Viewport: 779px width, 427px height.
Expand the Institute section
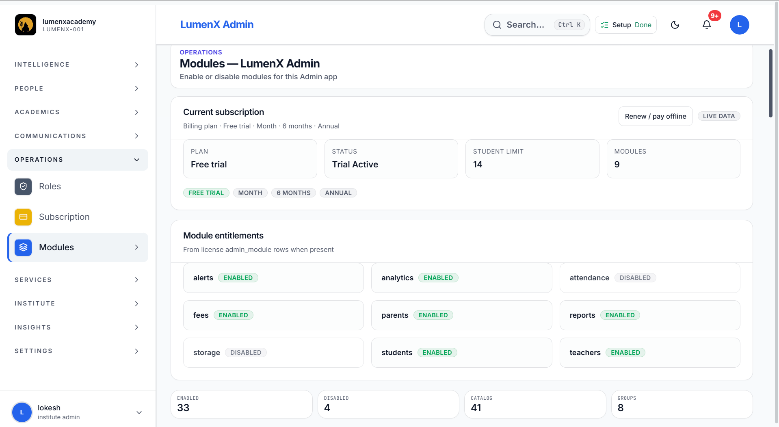click(78, 303)
